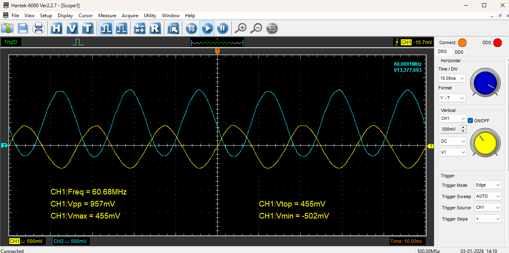Screen dimensions: 509x253
Task: Click the yellow T trigger level marker
Action: 431,146
